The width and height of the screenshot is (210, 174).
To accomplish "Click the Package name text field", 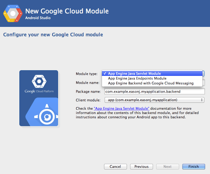I will click(155, 91).
